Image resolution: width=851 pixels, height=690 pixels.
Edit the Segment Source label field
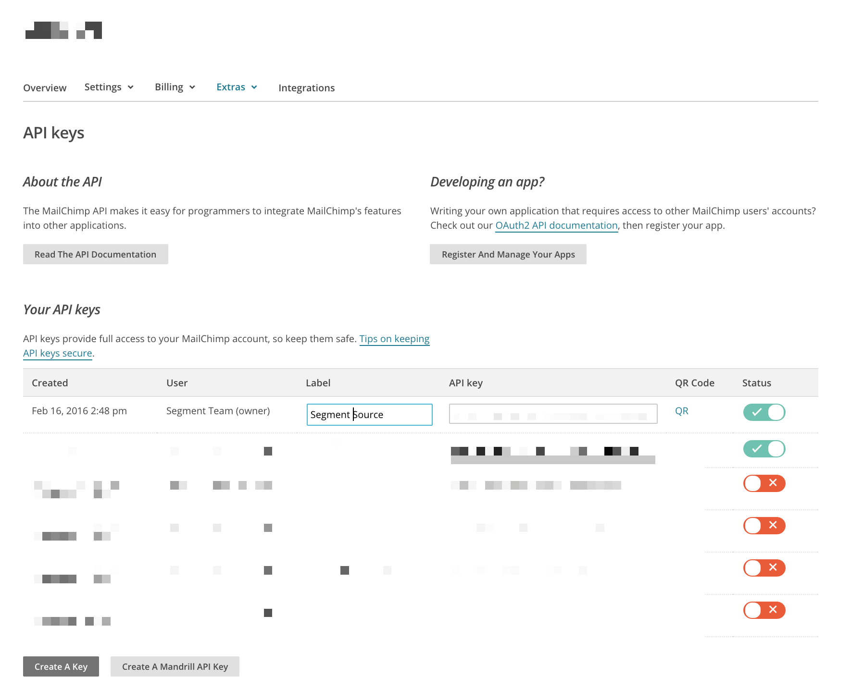(x=369, y=414)
